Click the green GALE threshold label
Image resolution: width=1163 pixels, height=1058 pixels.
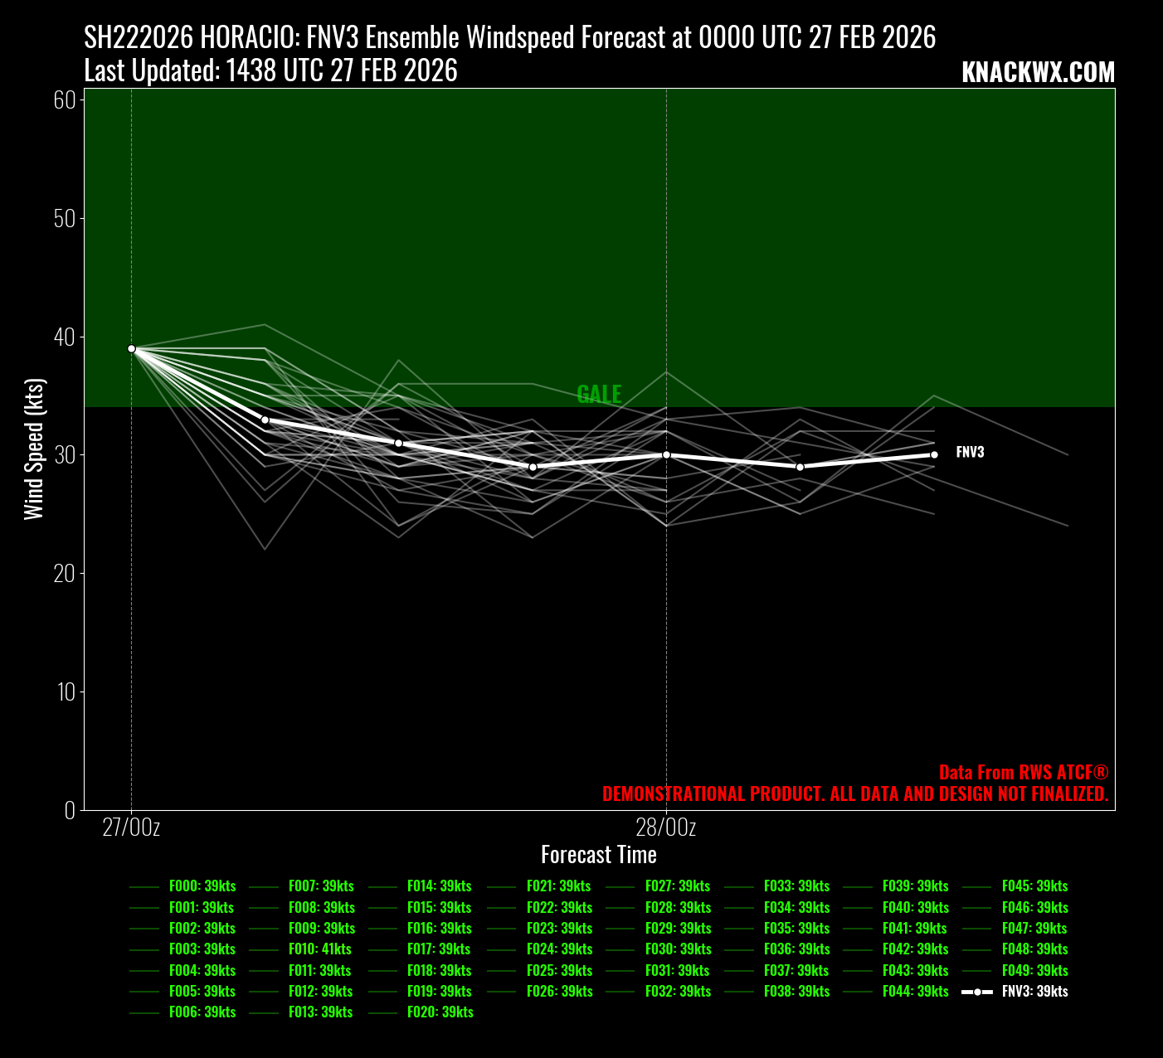[599, 395]
